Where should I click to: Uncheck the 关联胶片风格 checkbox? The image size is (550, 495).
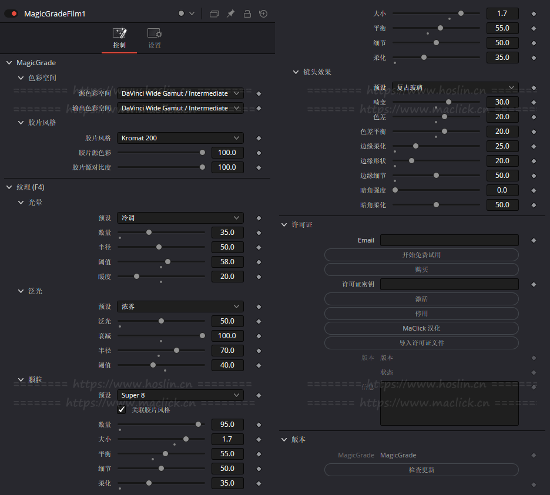coord(122,409)
